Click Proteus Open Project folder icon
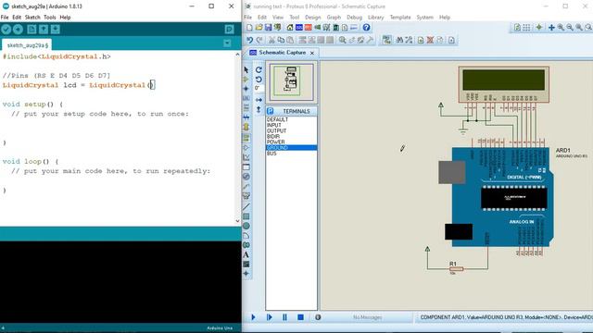This screenshot has height=333, width=593. tap(259, 28)
